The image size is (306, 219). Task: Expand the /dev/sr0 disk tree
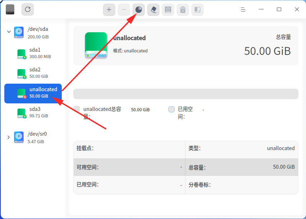tap(9, 137)
